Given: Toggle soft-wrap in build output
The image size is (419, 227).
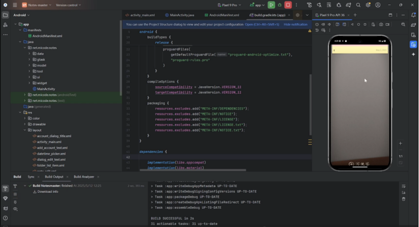Looking at the screenshot, I should click(x=403, y=186).
